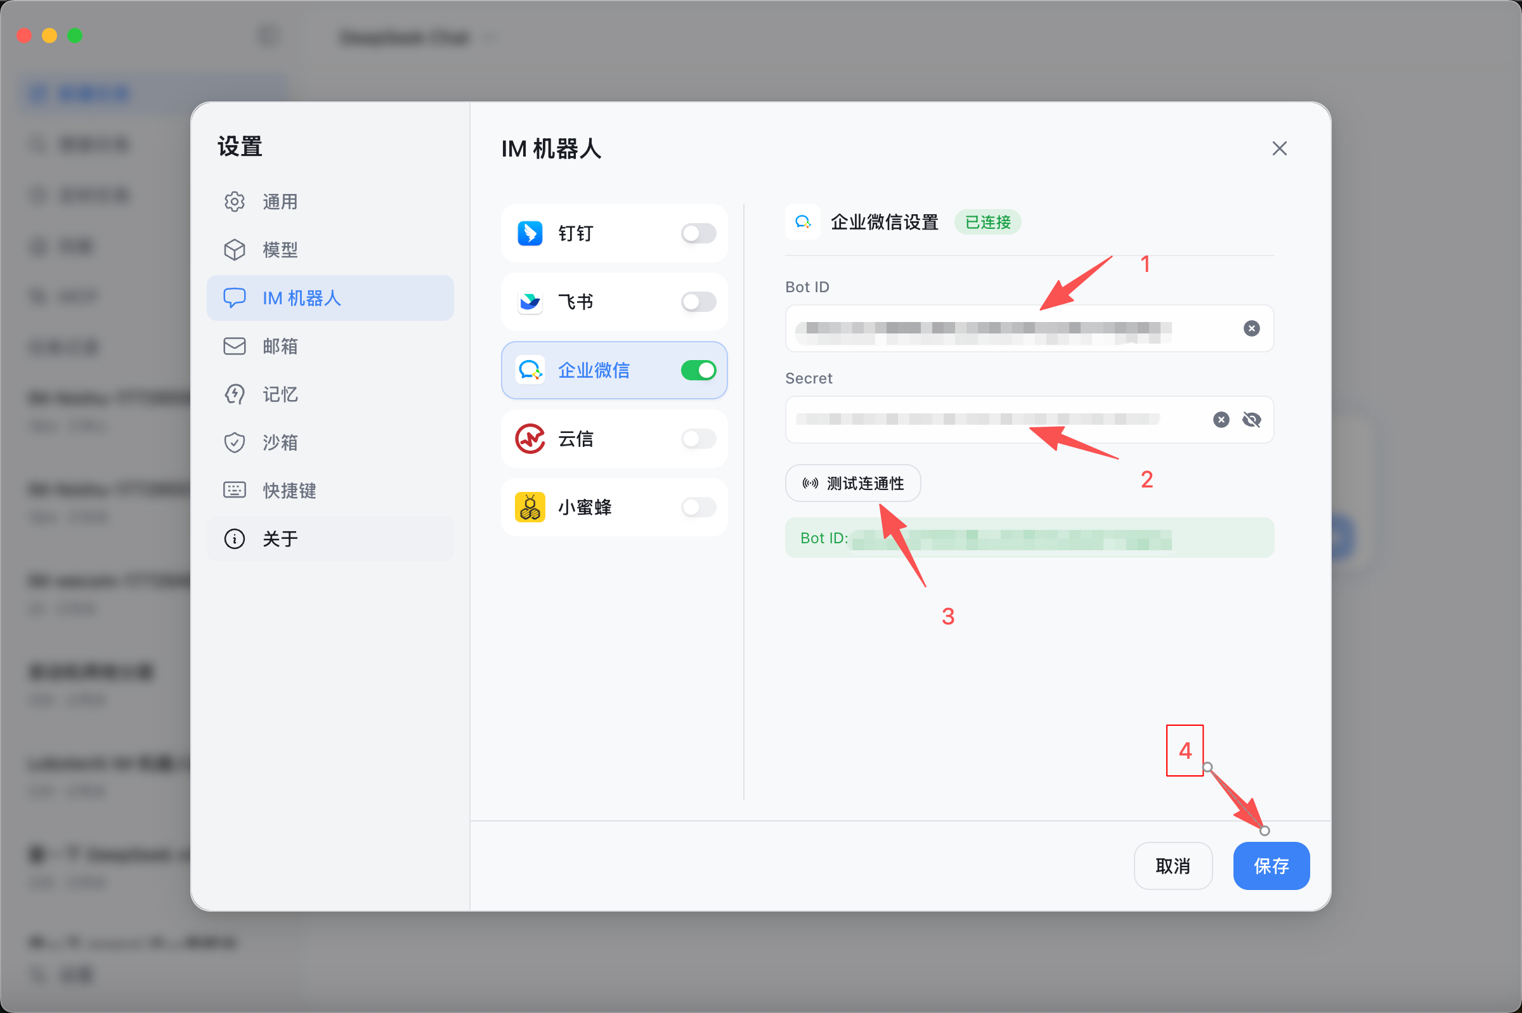Open the 快捷键 settings section
Image resolution: width=1522 pixels, height=1013 pixels.
click(289, 491)
